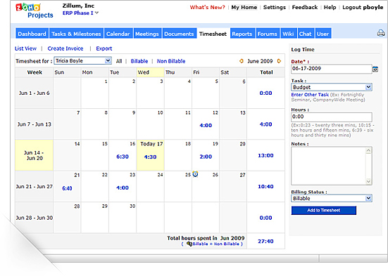The height and width of the screenshot is (276, 388).
Task: Open the 2:00 entry on June 19
Action: (206, 157)
